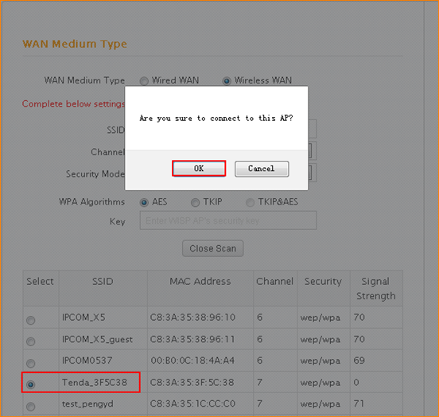The image size is (439, 417).
Task: Click the Channel column header
Action: click(274, 281)
